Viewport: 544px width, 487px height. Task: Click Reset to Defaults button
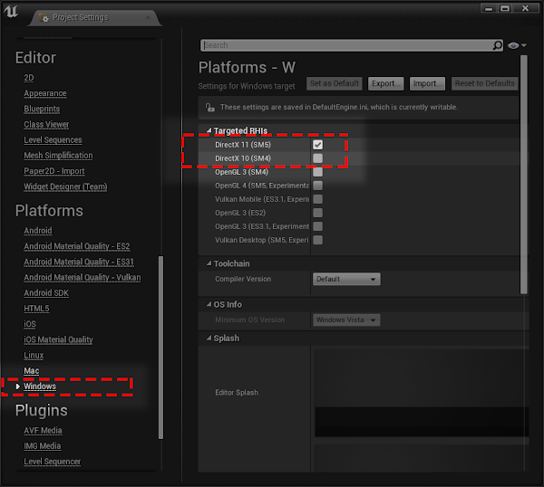485,83
